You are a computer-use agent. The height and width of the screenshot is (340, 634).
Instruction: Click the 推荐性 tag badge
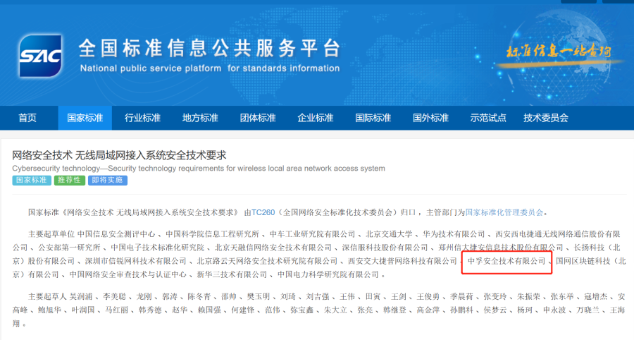69,181
